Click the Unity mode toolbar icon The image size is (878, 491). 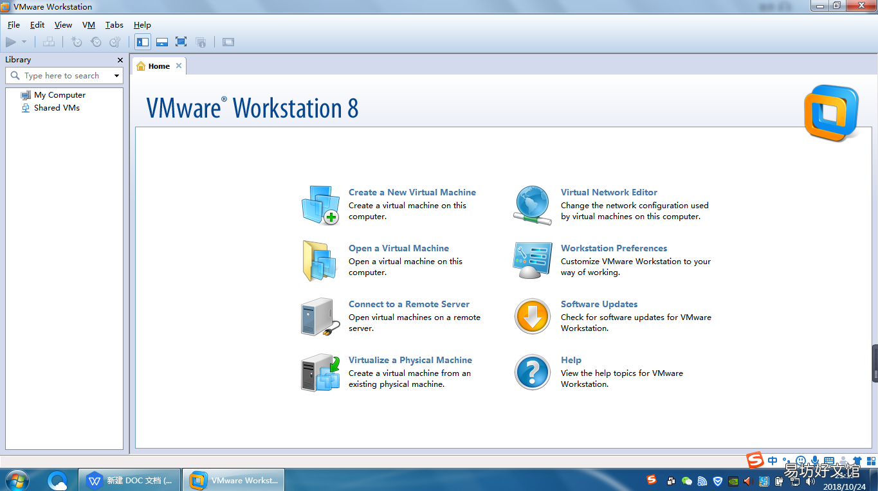pyautogui.click(x=201, y=42)
